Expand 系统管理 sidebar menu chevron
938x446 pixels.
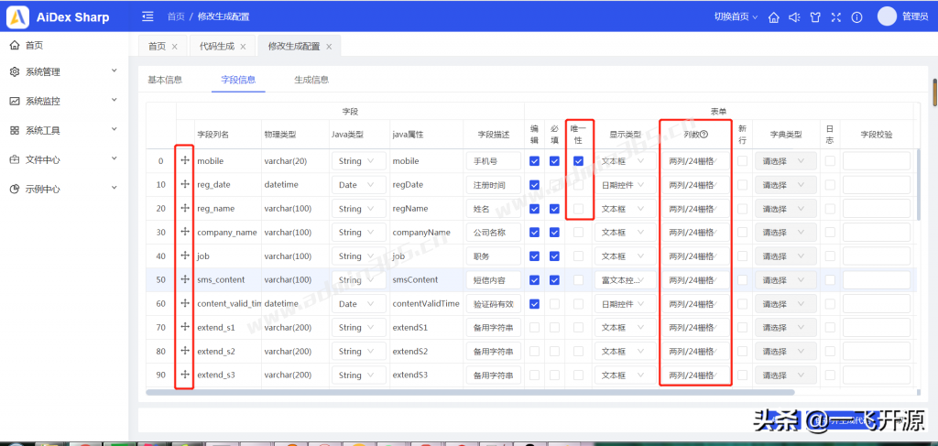115,71
